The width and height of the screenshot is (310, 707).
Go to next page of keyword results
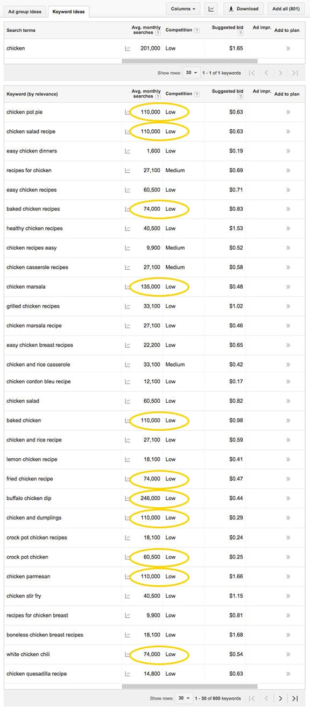280,698
